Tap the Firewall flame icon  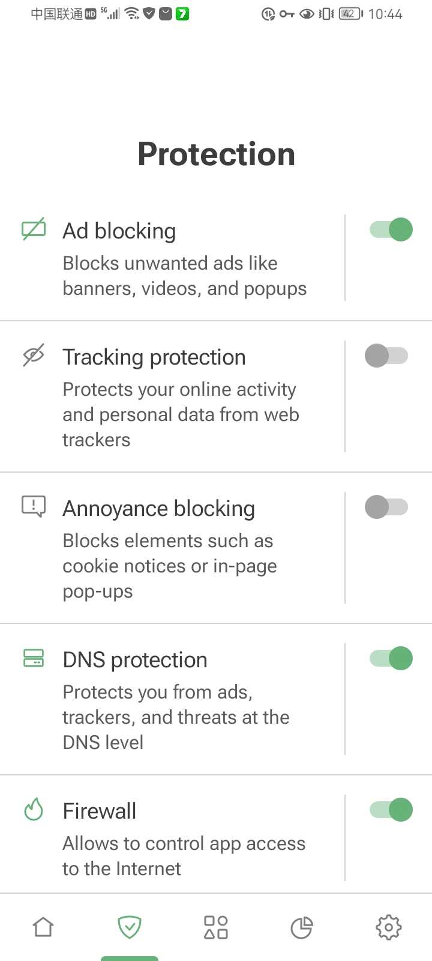(x=34, y=809)
